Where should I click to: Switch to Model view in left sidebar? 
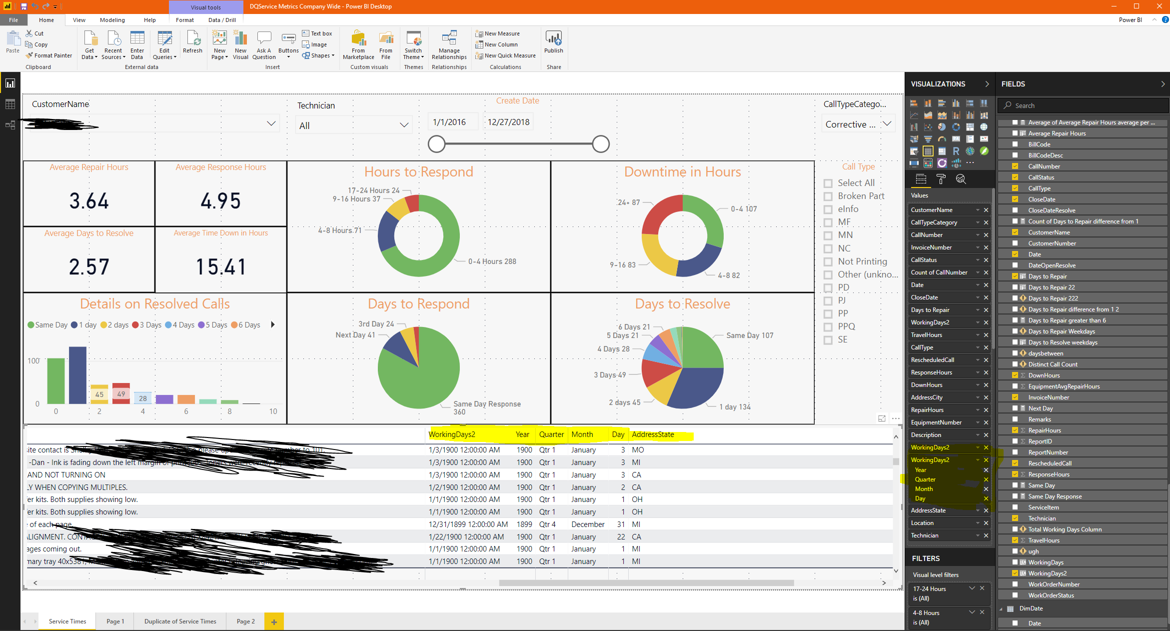click(x=10, y=125)
